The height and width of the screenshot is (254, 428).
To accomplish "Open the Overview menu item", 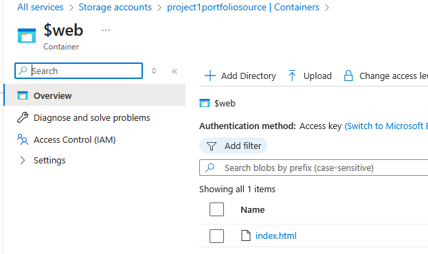I will coord(95,95).
